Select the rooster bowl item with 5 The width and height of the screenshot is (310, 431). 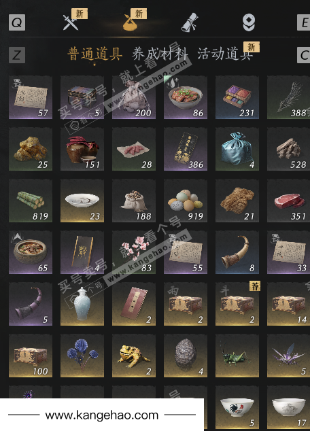[x=237, y=407]
